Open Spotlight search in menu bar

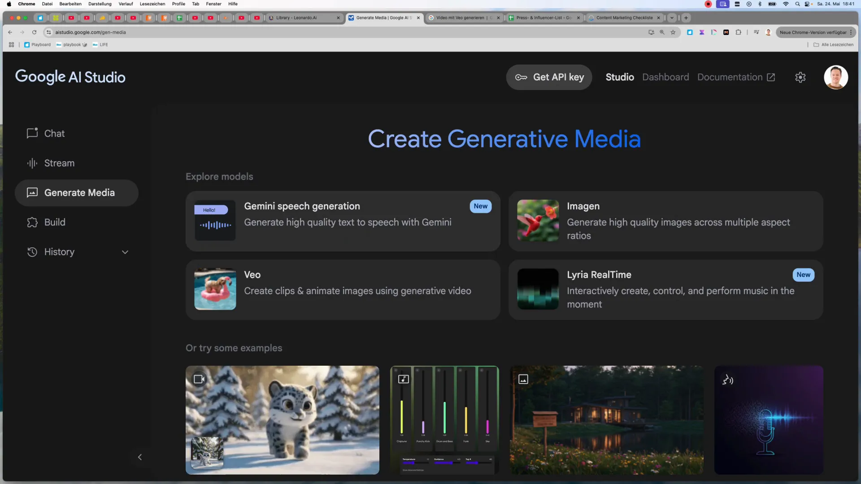tap(797, 4)
